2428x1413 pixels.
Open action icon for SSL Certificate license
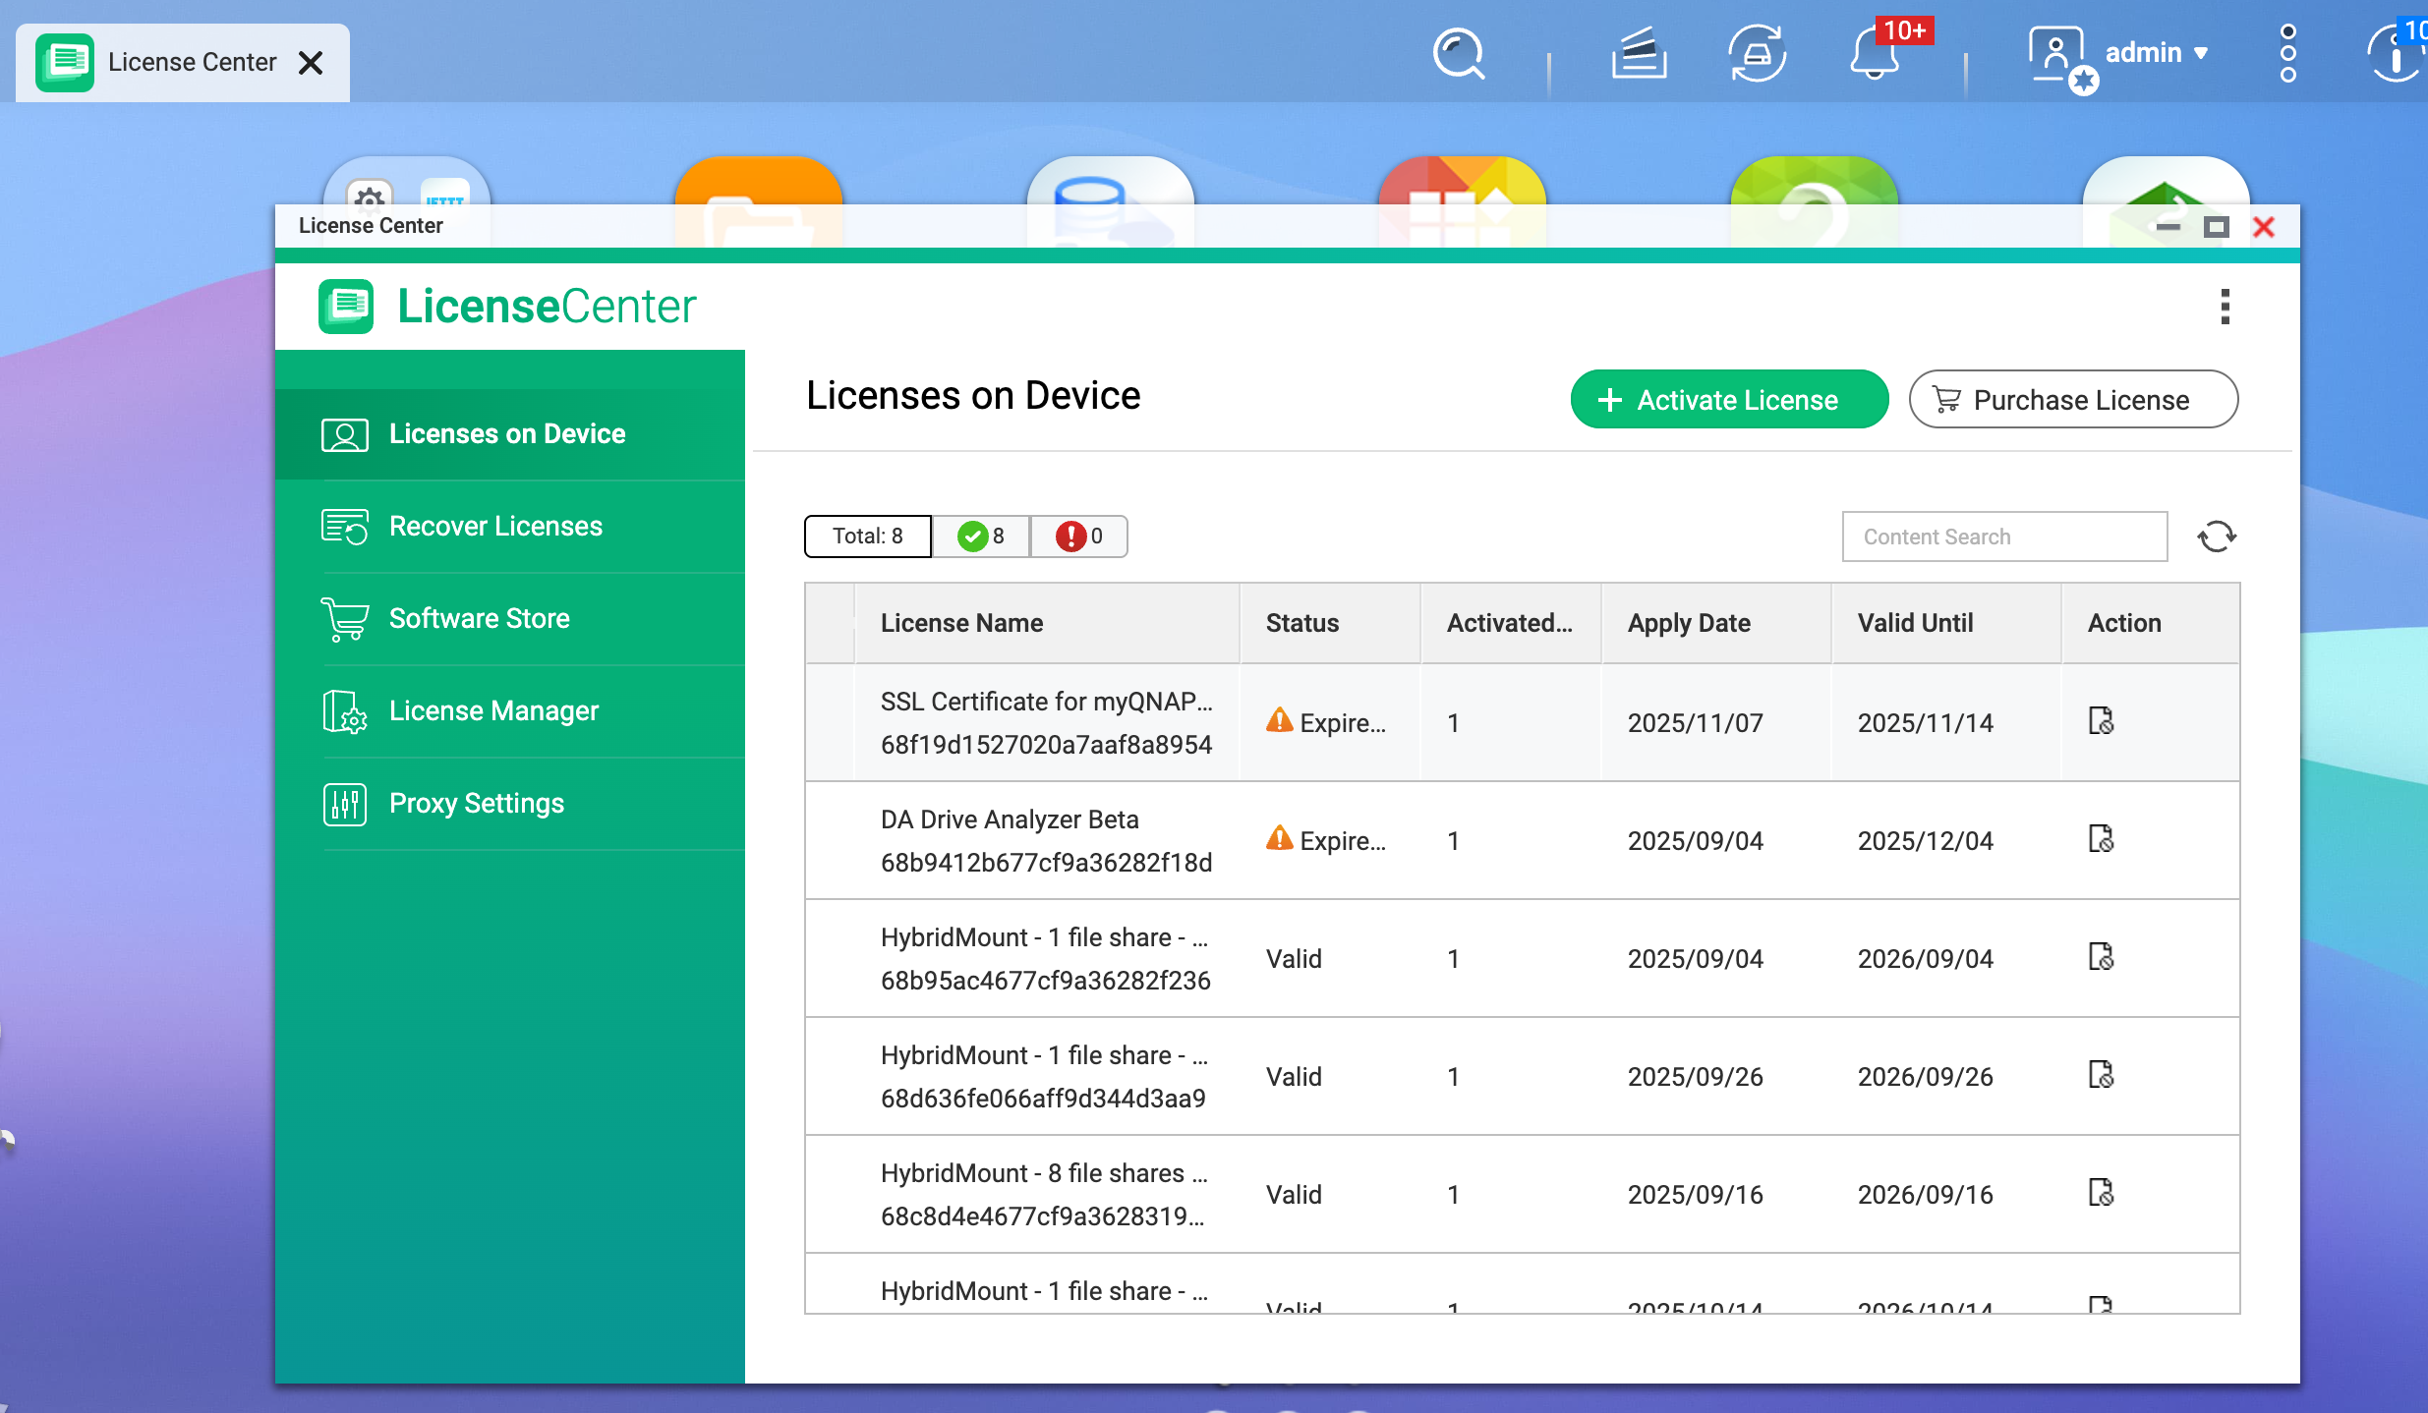[2101, 721]
